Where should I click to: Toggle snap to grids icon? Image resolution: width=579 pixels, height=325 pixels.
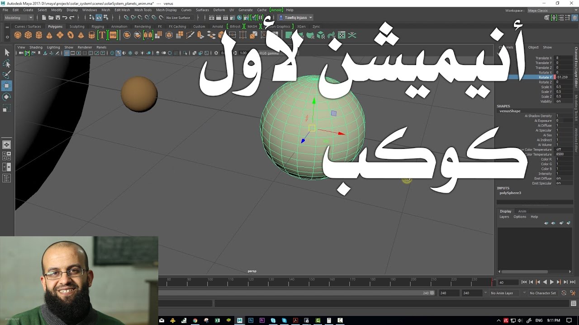pyautogui.click(x=126, y=18)
